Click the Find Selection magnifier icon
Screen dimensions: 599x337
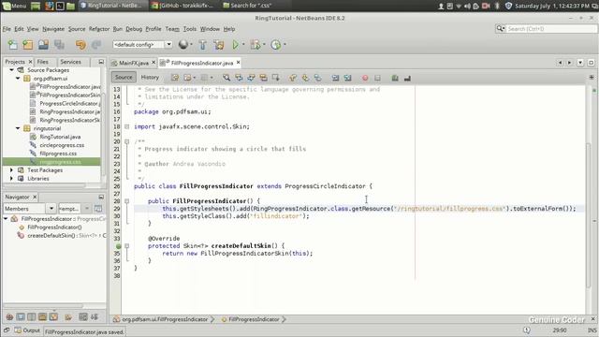click(226, 78)
